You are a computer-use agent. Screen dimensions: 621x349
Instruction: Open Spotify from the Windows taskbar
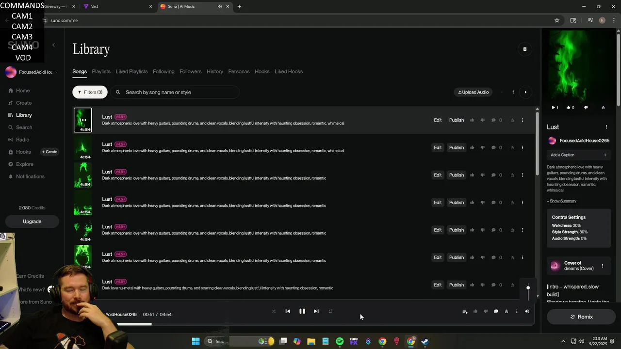pyautogui.click(x=340, y=341)
